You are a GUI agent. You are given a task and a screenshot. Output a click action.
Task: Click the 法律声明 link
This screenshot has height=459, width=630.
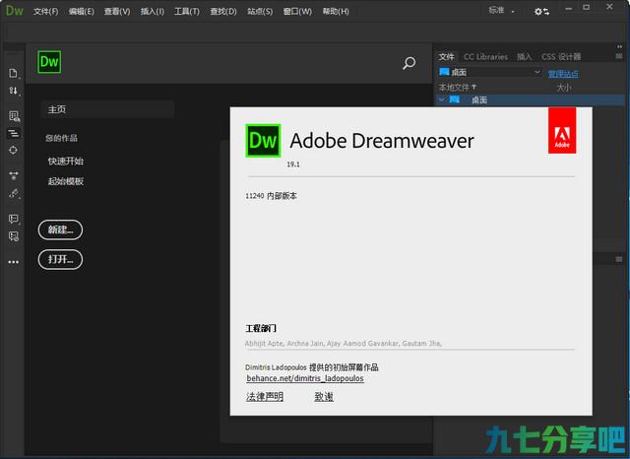pos(265,397)
